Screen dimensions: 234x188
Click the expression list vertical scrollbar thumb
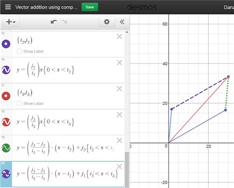[x=127, y=170]
